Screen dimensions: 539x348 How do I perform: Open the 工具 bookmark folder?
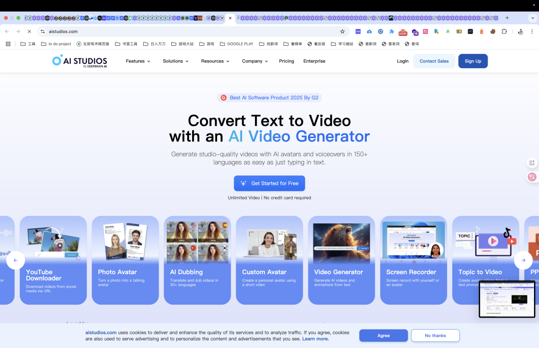pos(28,44)
